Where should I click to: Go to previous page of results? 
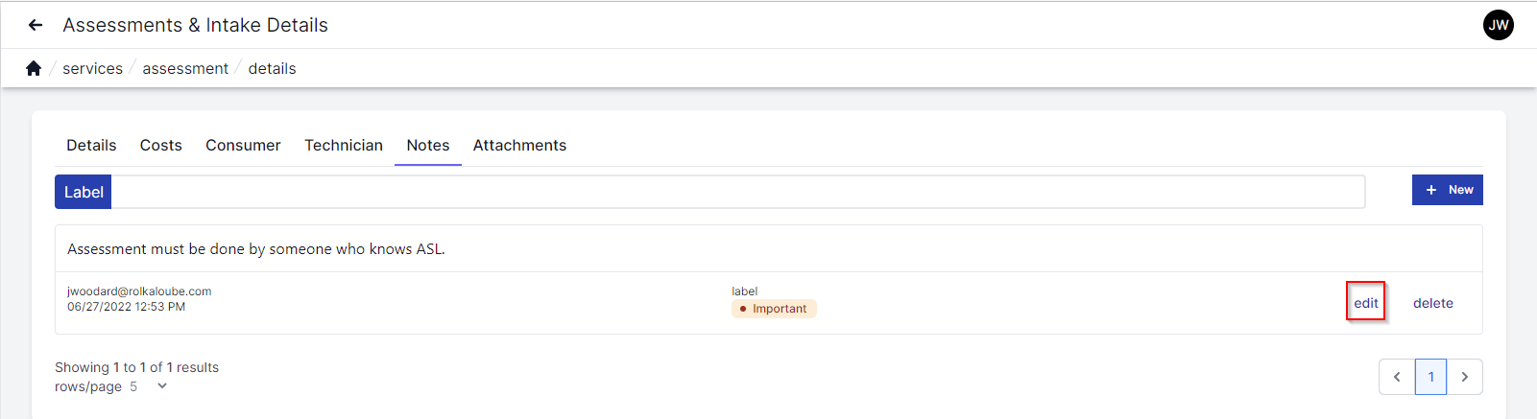point(1397,377)
